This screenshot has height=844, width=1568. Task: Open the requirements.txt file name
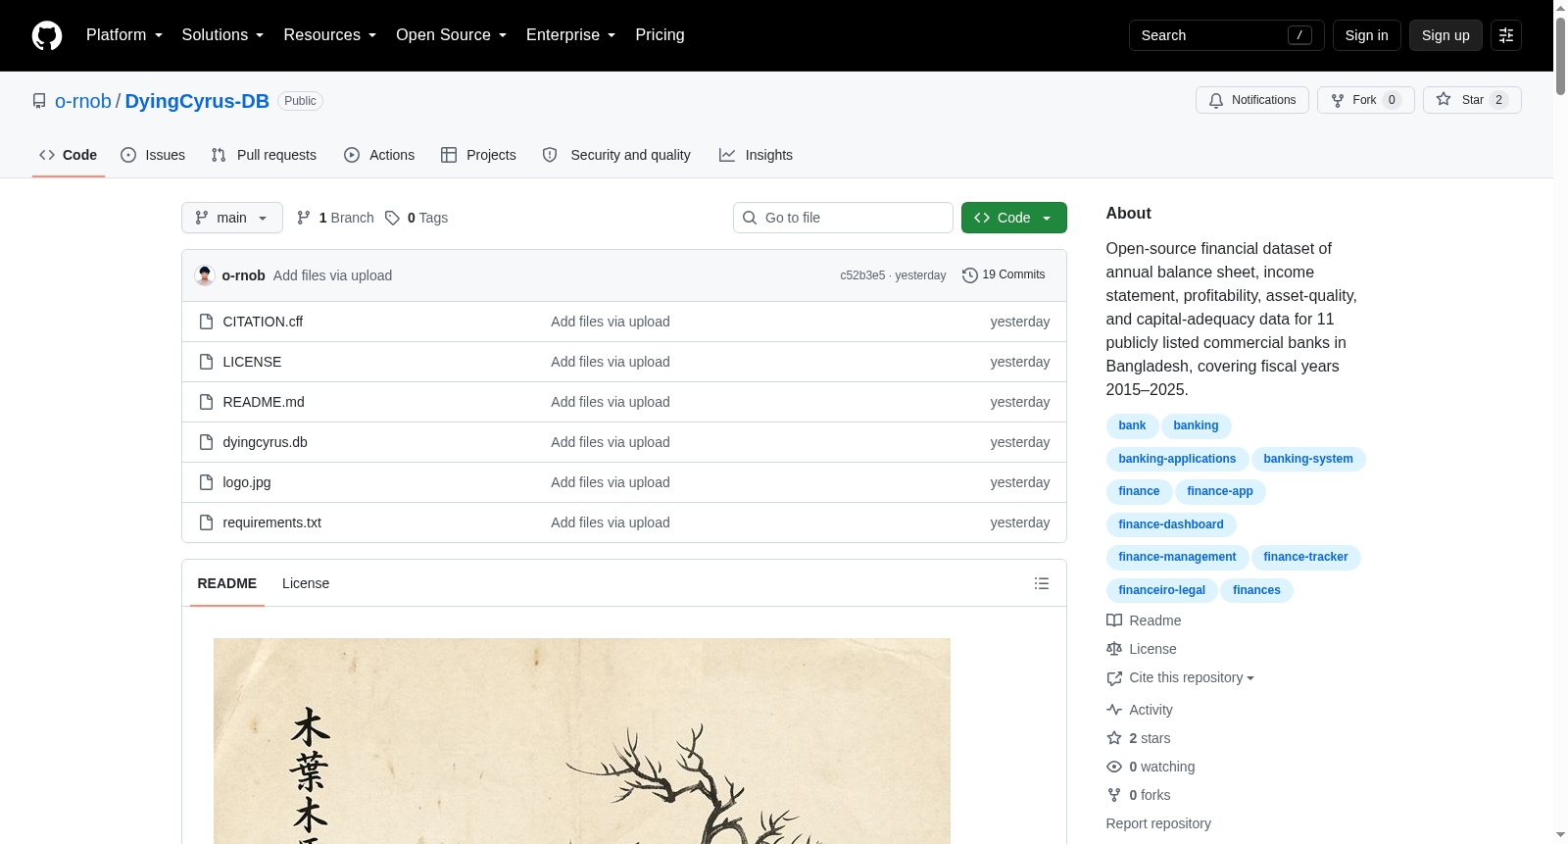(272, 522)
